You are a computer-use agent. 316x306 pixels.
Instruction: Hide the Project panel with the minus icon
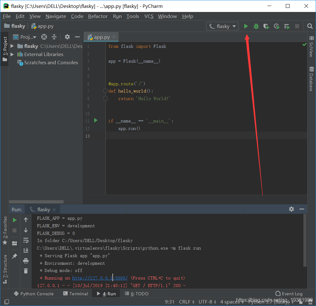[77, 37]
